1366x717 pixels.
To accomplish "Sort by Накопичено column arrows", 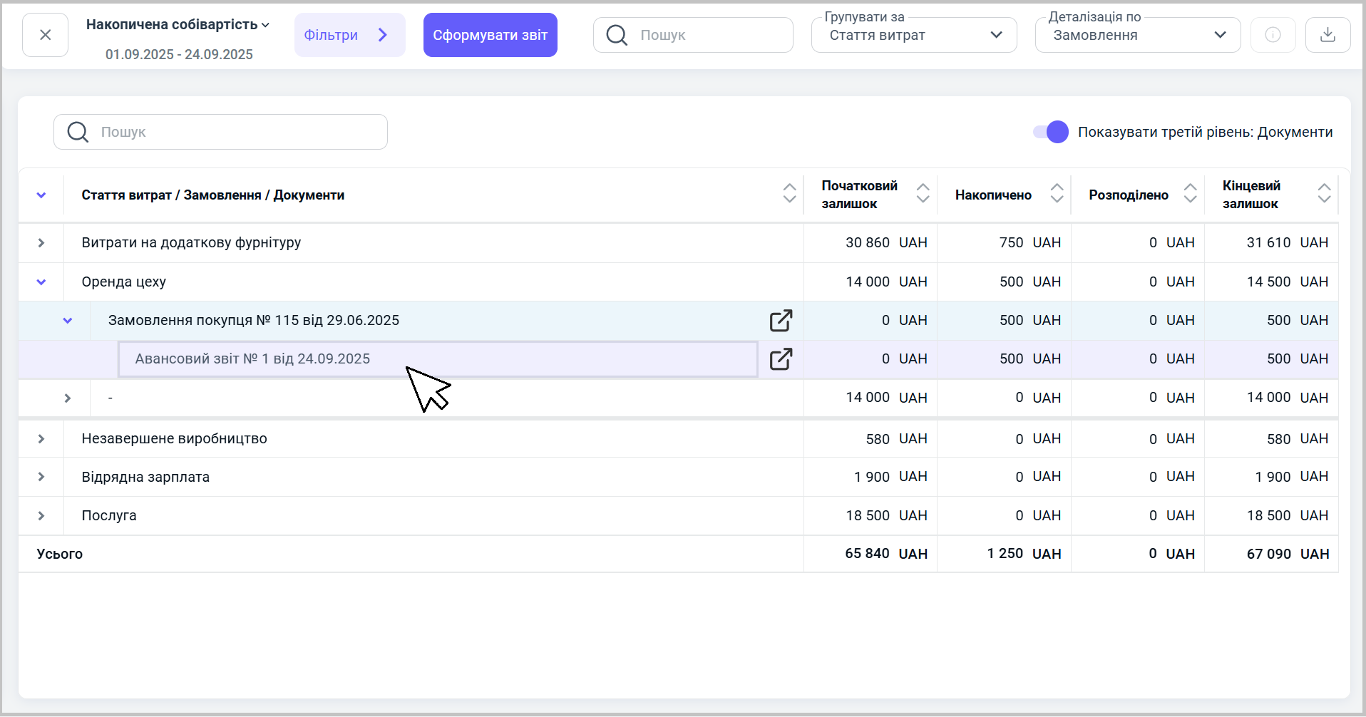I will (1057, 194).
